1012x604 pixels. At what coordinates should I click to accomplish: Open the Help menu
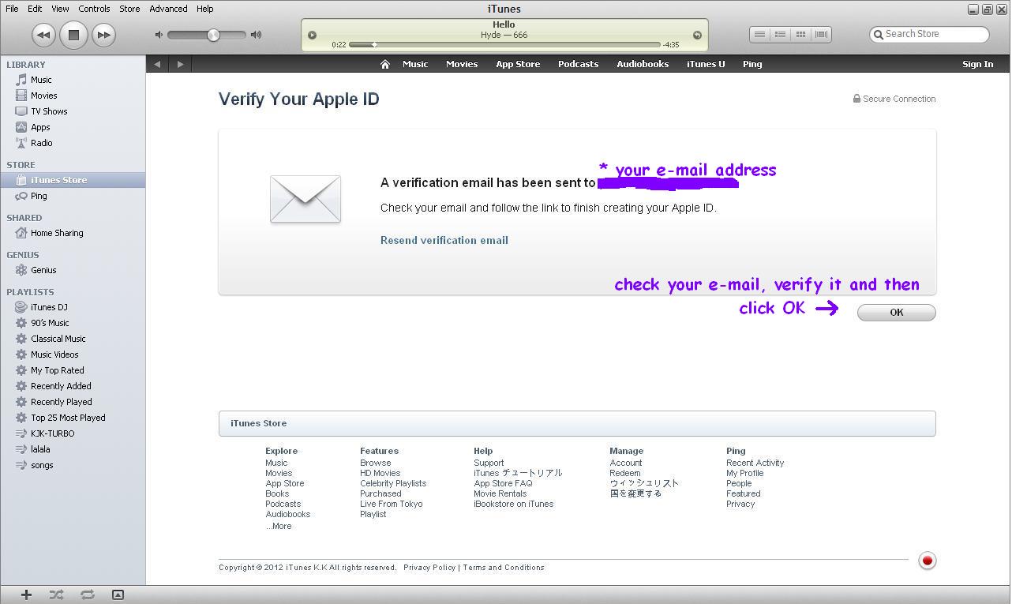pyautogui.click(x=204, y=9)
